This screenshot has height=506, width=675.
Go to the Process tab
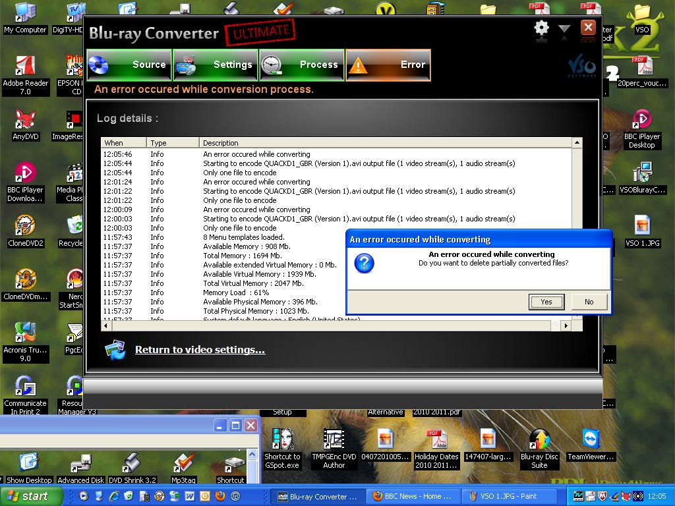(x=301, y=65)
